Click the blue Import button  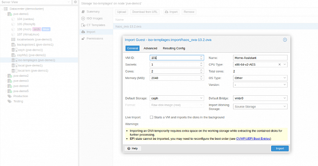280,148
